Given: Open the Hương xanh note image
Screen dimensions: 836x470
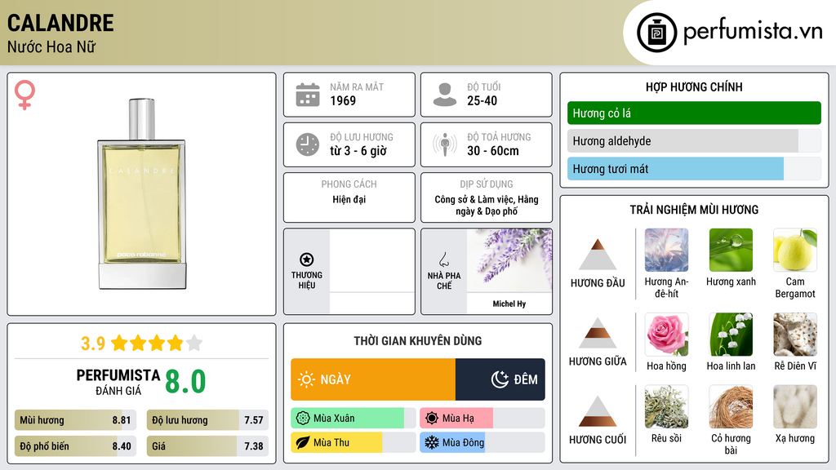Looking at the screenshot, I should tap(731, 250).
